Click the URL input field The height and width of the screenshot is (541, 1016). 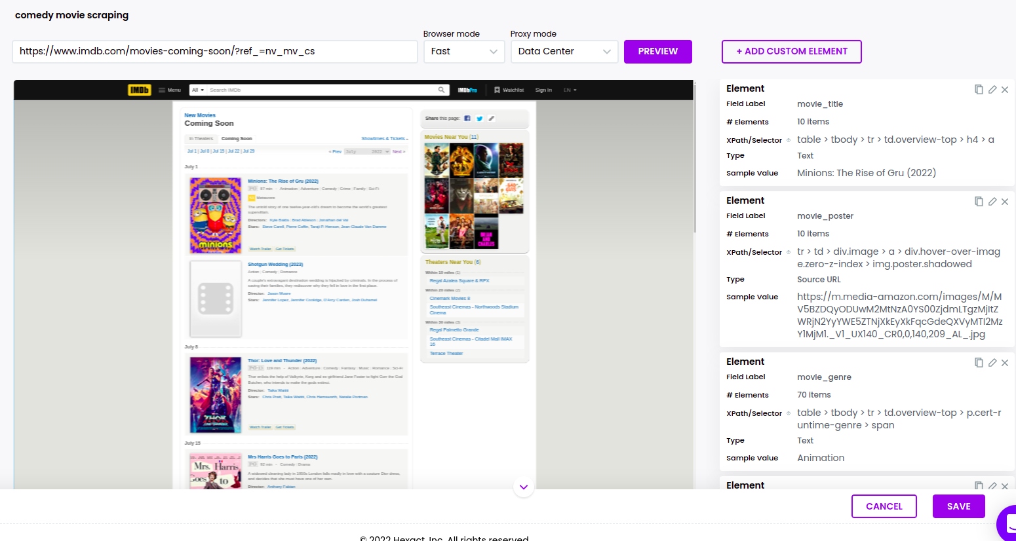tap(214, 51)
